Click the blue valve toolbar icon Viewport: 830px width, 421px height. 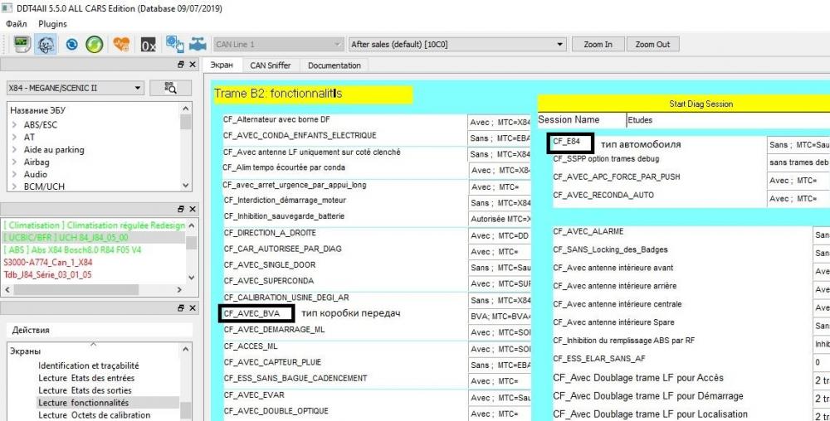tap(198, 44)
